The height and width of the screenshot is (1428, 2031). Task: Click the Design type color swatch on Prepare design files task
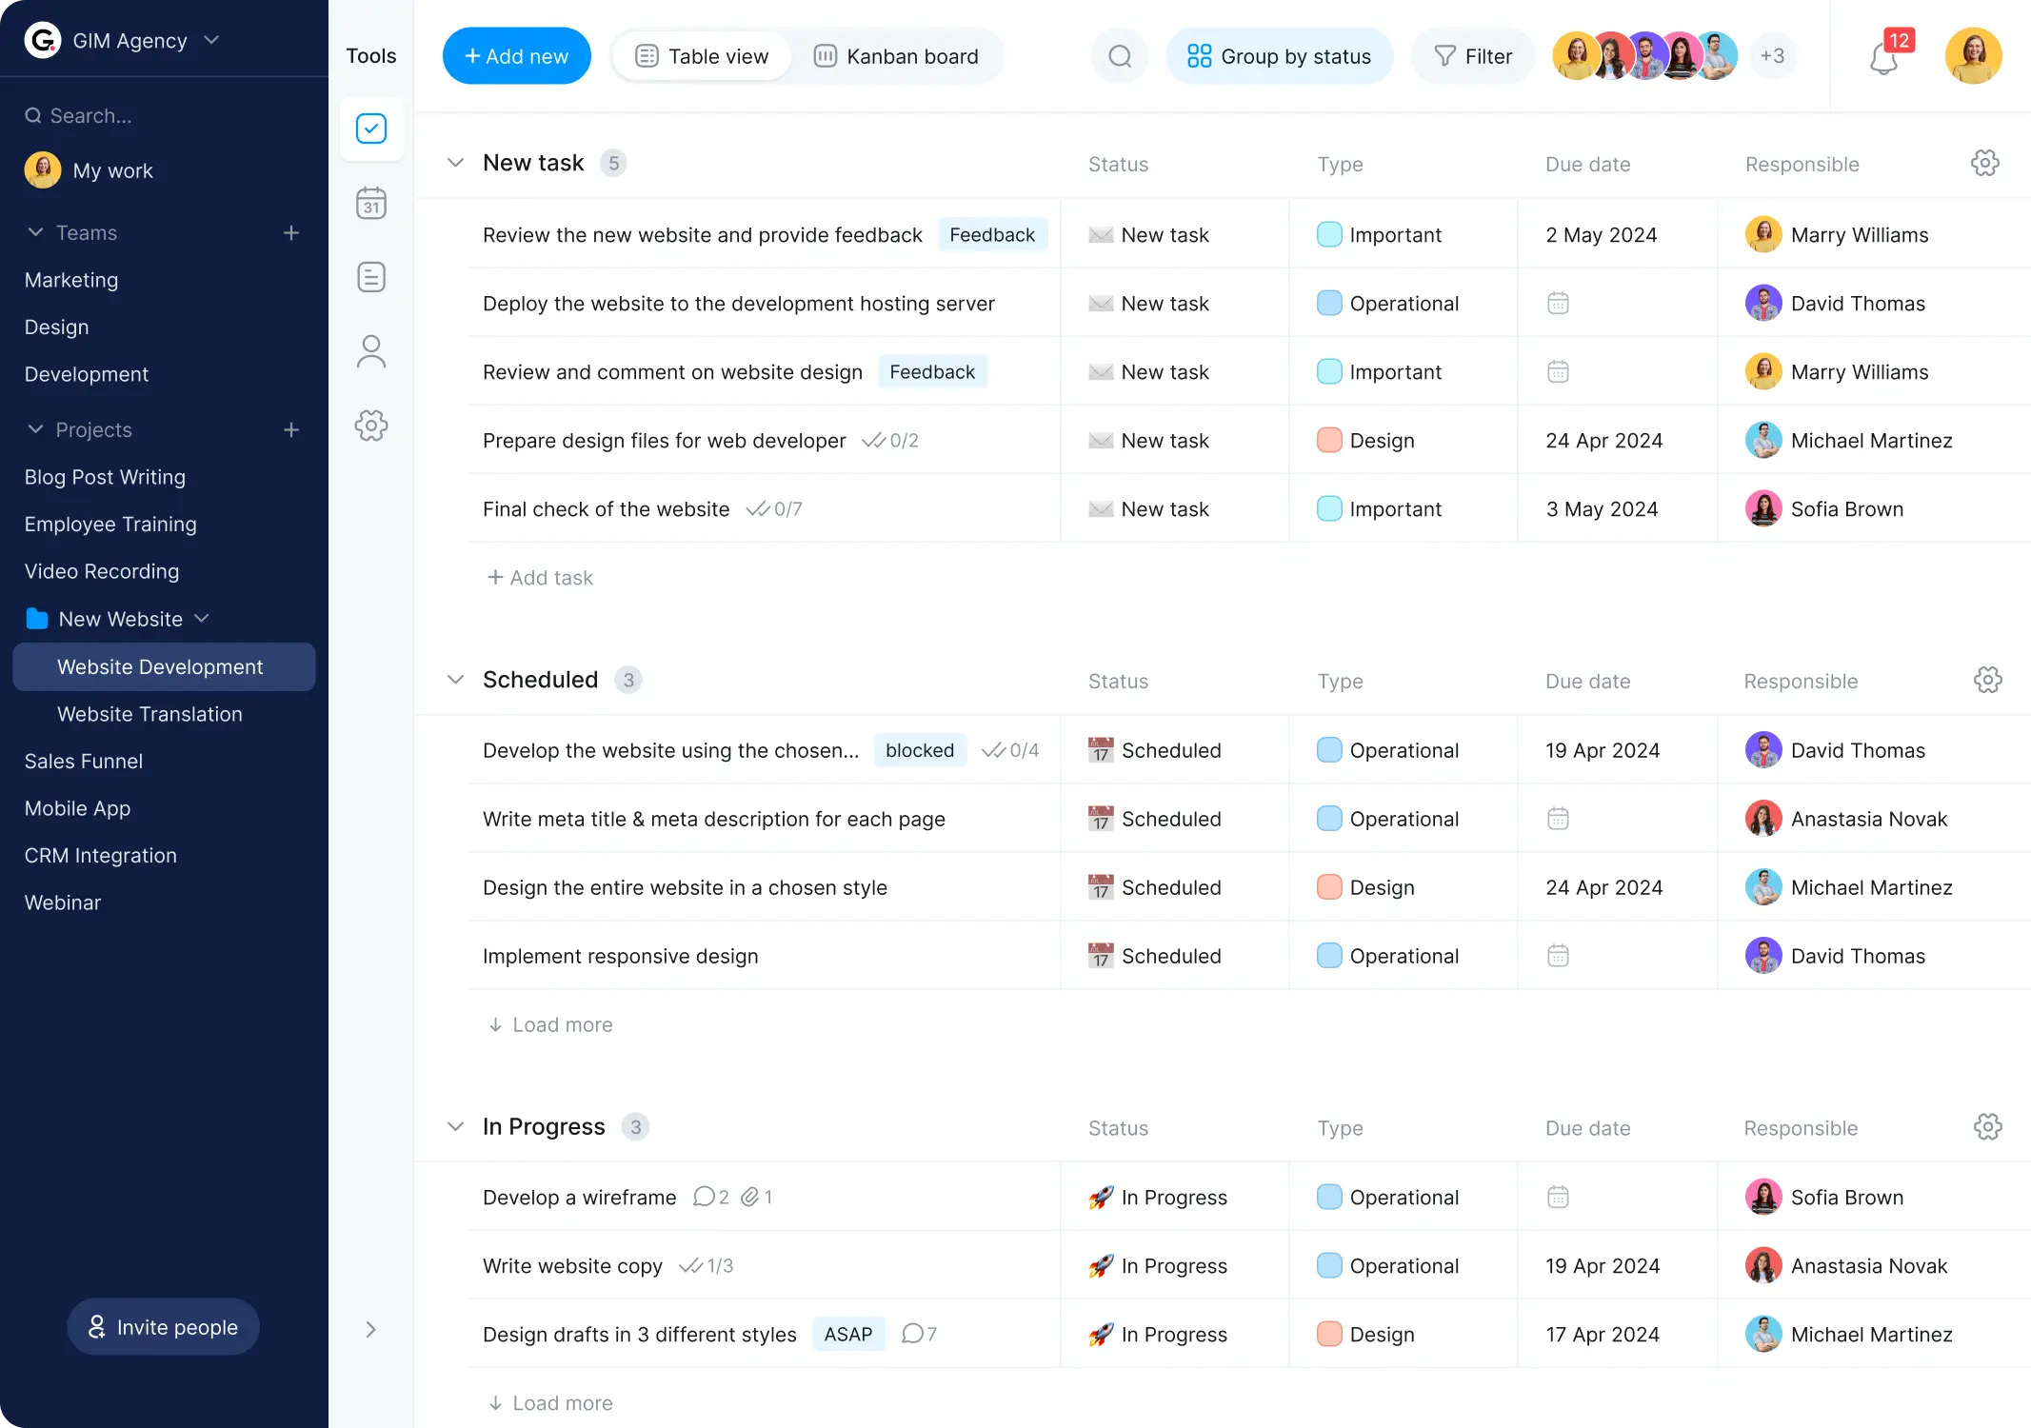(1327, 441)
